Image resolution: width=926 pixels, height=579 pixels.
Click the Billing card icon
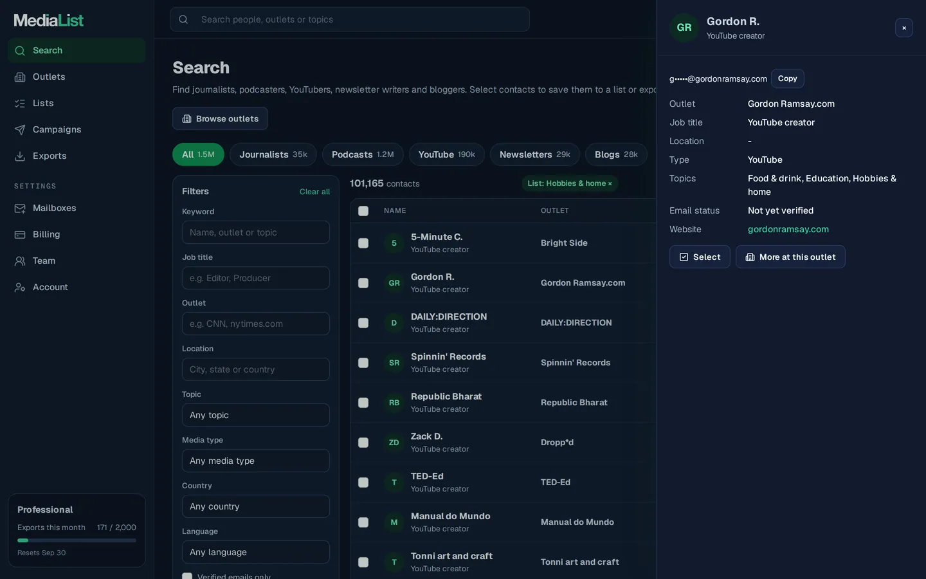click(20, 235)
